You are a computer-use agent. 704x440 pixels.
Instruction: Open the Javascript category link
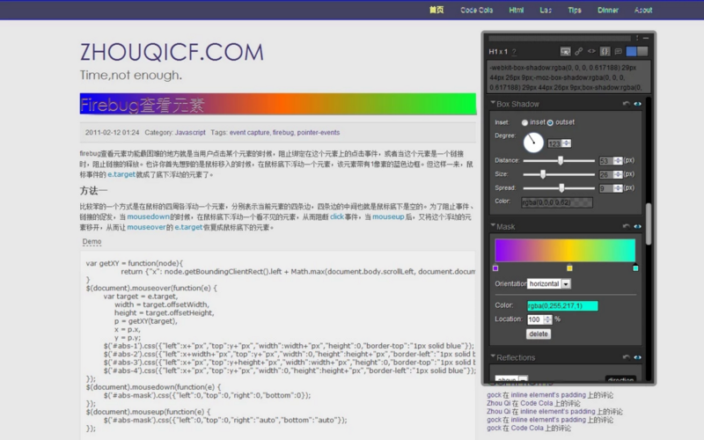(x=190, y=133)
